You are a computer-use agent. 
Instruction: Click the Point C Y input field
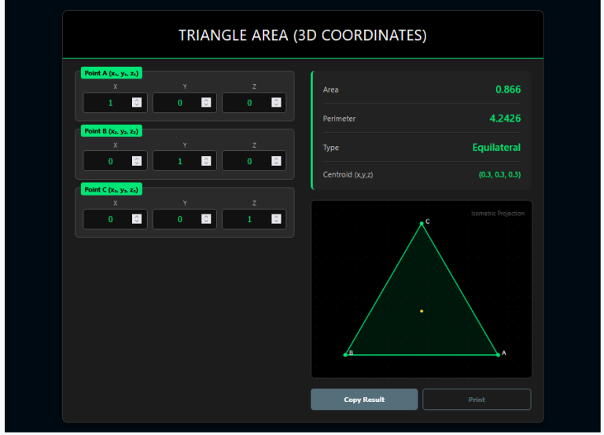tap(185, 219)
